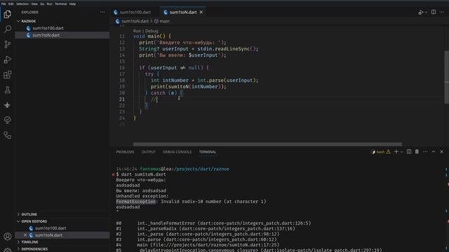Open the Run and Debug view
This screenshot has height=252, width=449.
point(8,59)
